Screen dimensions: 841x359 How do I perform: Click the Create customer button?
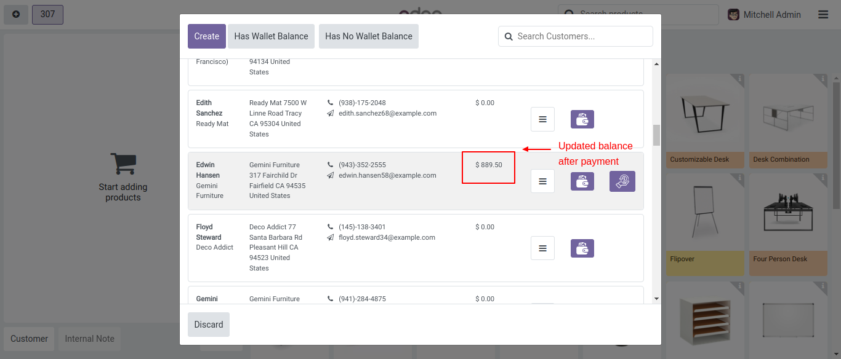click(206, 36)
